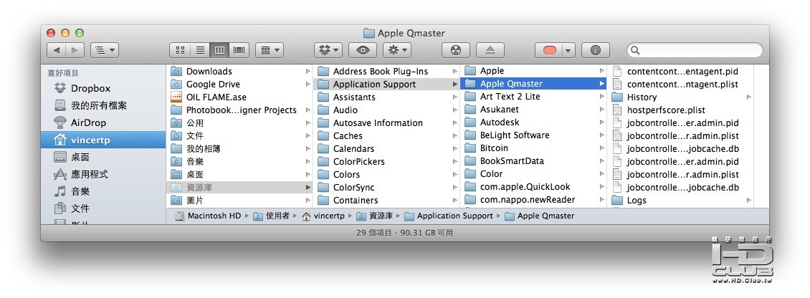Image resolution: width=810 pixels, height=298 pixels.
Task: Expand the History folder arrow
Action: click(748, 97)
